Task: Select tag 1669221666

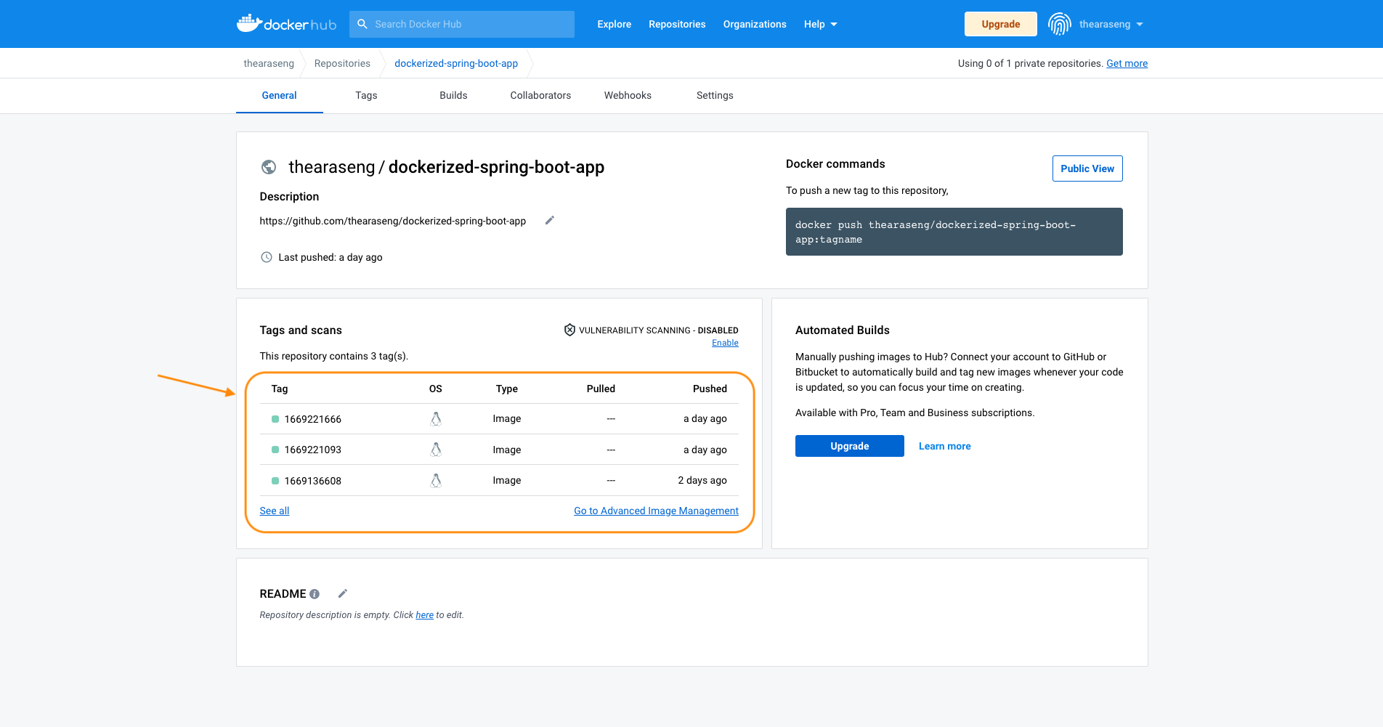Action: tap(313, 419)
